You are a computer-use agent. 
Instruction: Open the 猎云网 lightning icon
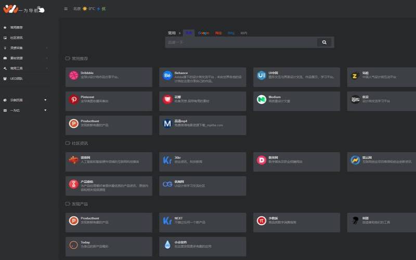(x=355, y=160)
